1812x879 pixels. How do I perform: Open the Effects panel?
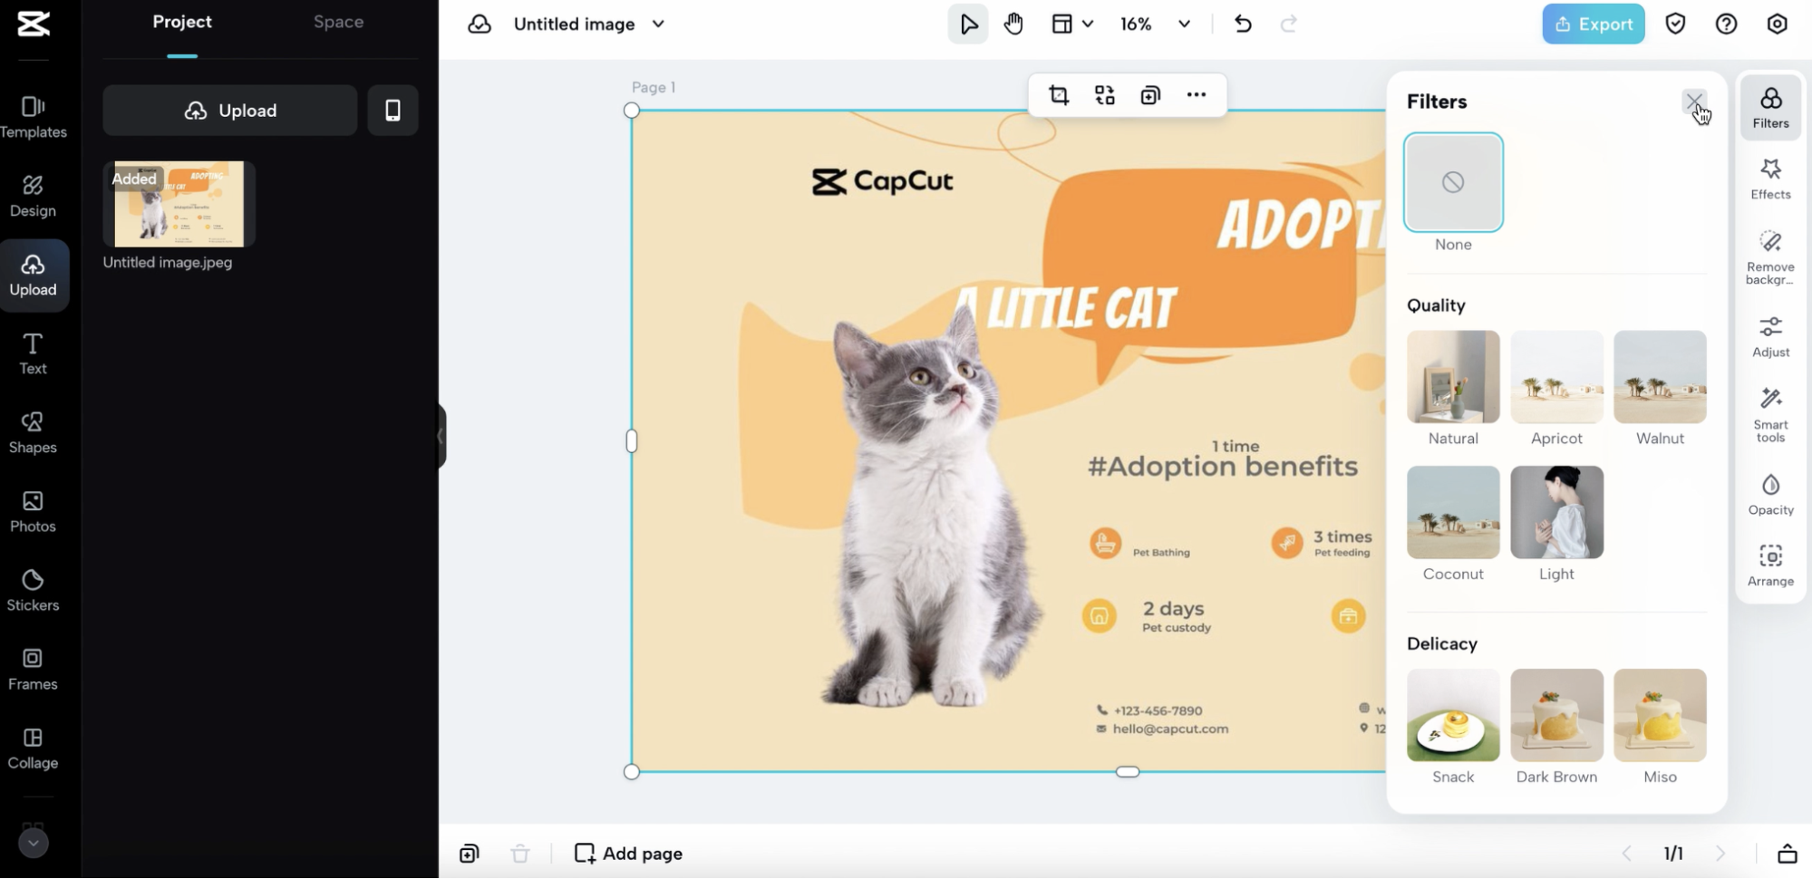click(1770, 177)
